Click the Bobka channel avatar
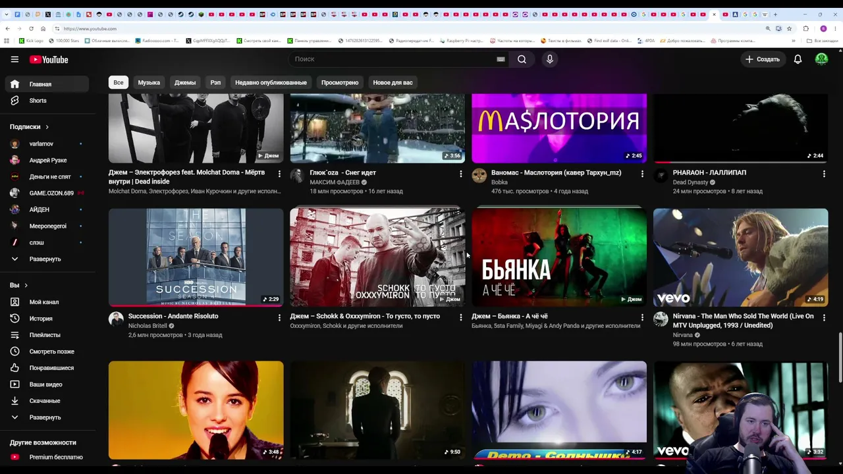 (479, 176)
